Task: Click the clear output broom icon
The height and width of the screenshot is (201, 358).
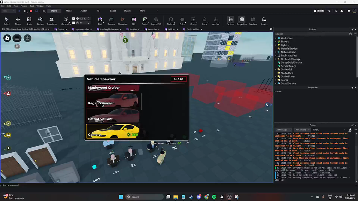Action: click(x=350, y=130)
